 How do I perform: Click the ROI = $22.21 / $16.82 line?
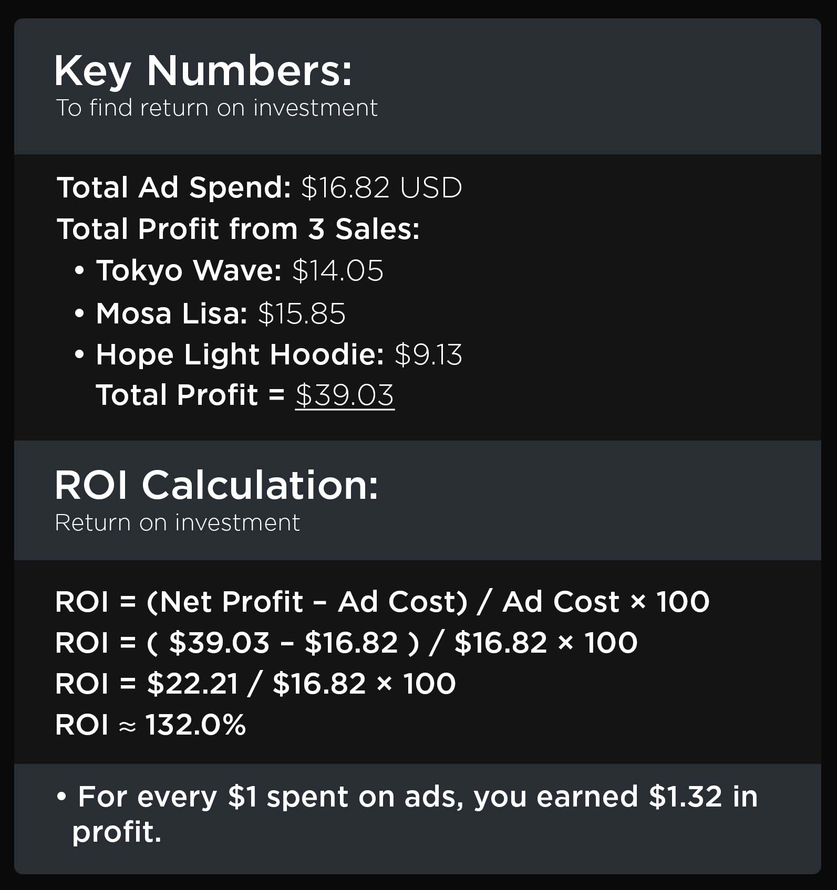coord(255,683)
